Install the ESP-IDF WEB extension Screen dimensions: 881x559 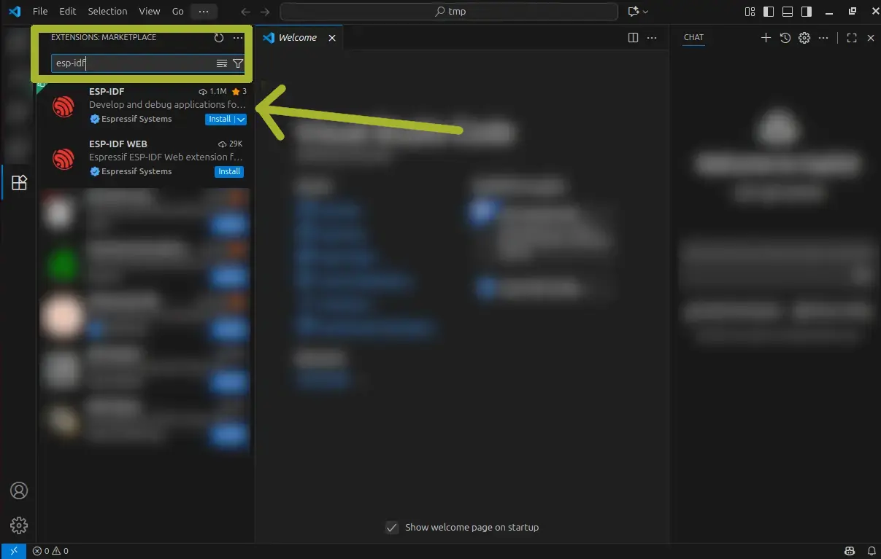coord(228,171)
